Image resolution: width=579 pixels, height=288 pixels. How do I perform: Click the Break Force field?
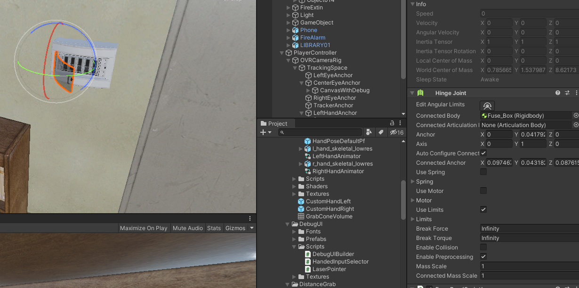(530, 229)
